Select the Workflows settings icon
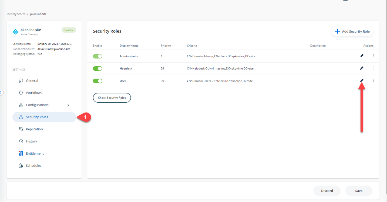Image resolution: width=387 pixels, height=202 pixels. tap(21, 93)
